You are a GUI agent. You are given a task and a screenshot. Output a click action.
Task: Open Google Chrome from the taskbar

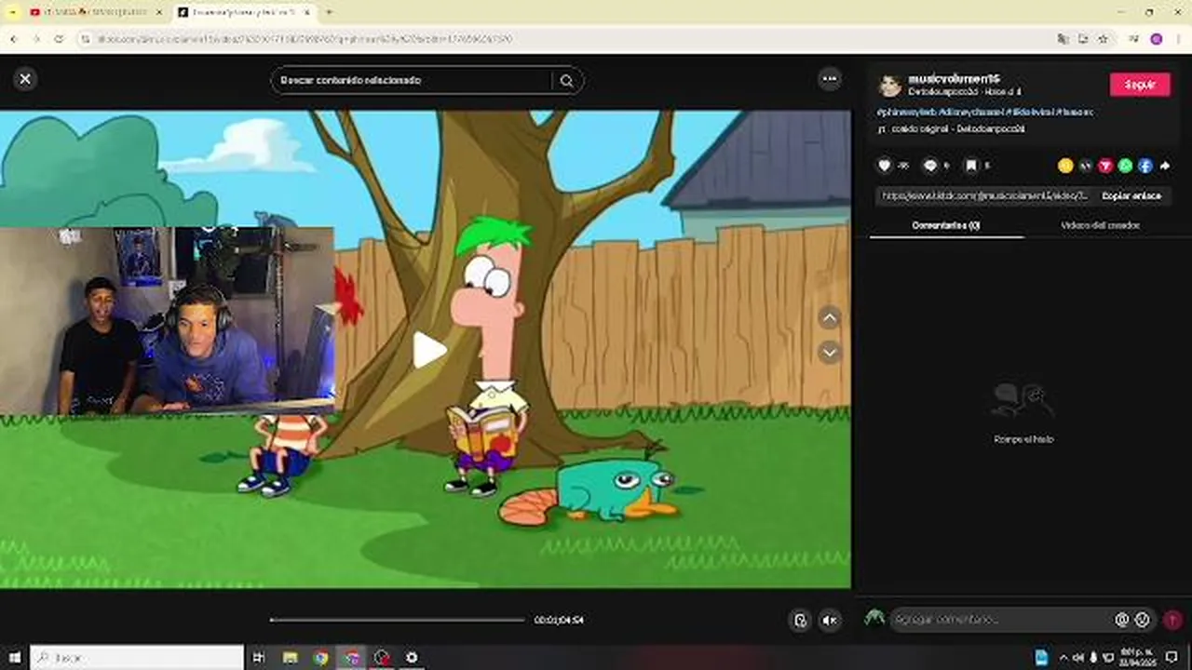pyautogui.click(x=320, y=657)
